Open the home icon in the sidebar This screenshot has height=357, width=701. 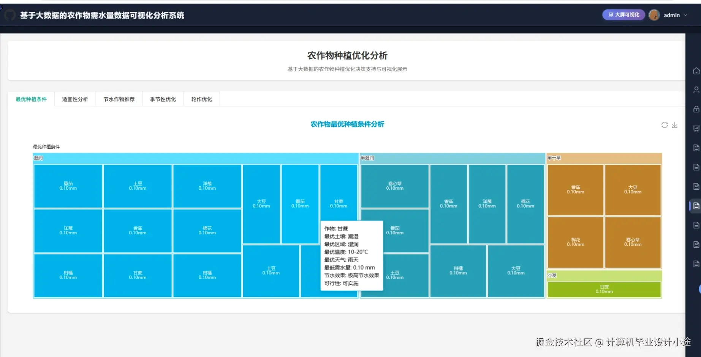coord(696,71)
